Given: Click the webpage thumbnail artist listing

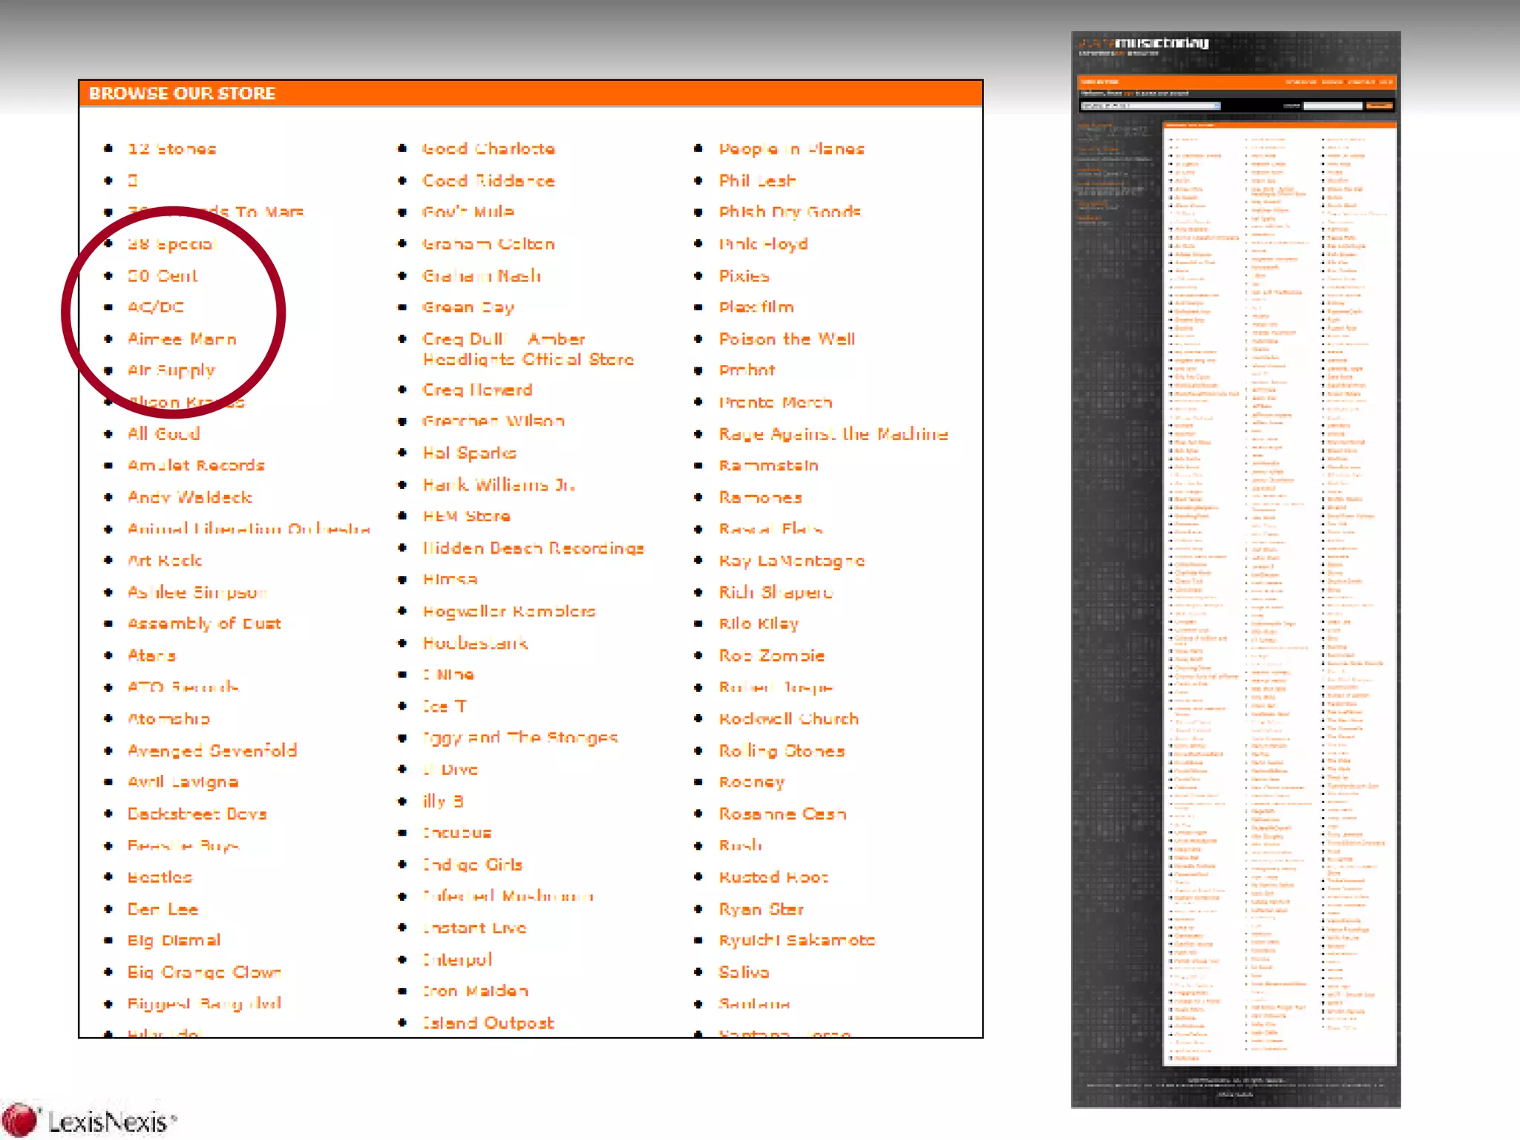Looking at the screenshot, I should pyautogui.click(x=1279, y=594).
